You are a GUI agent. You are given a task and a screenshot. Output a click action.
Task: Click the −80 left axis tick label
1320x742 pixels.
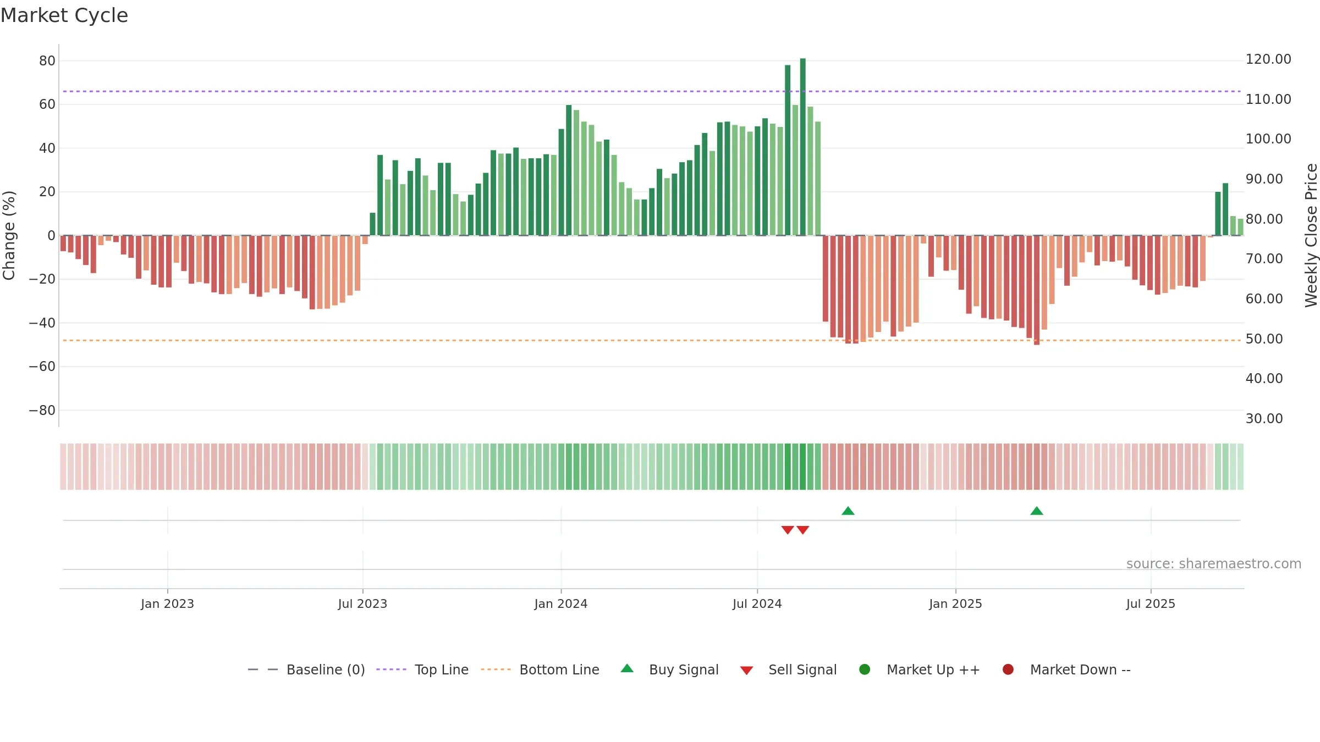click(42, 410)
